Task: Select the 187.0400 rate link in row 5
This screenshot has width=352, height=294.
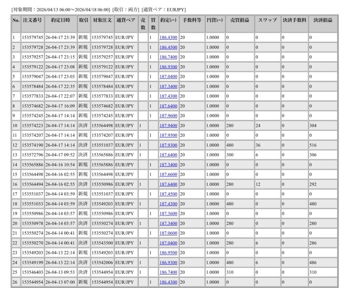Action: (x=168, y=77)
